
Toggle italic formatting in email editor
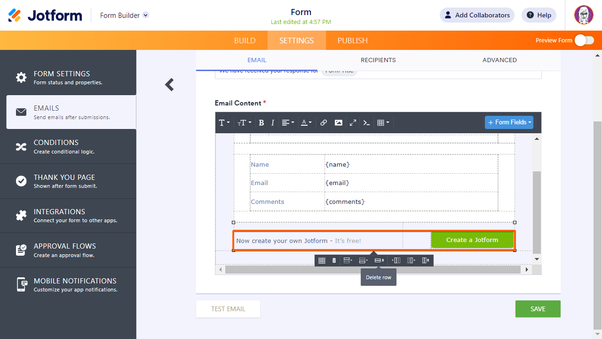coord(273,123)
